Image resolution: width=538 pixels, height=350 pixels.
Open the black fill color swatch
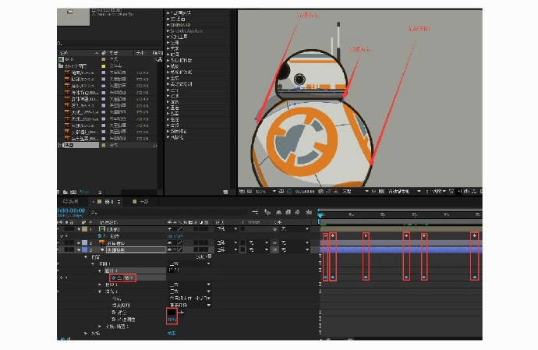[x=172, y=313]
